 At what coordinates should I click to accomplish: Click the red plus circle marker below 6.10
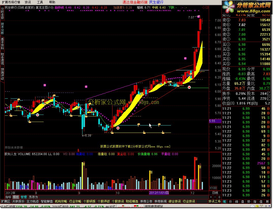click(x=189, y=87)
